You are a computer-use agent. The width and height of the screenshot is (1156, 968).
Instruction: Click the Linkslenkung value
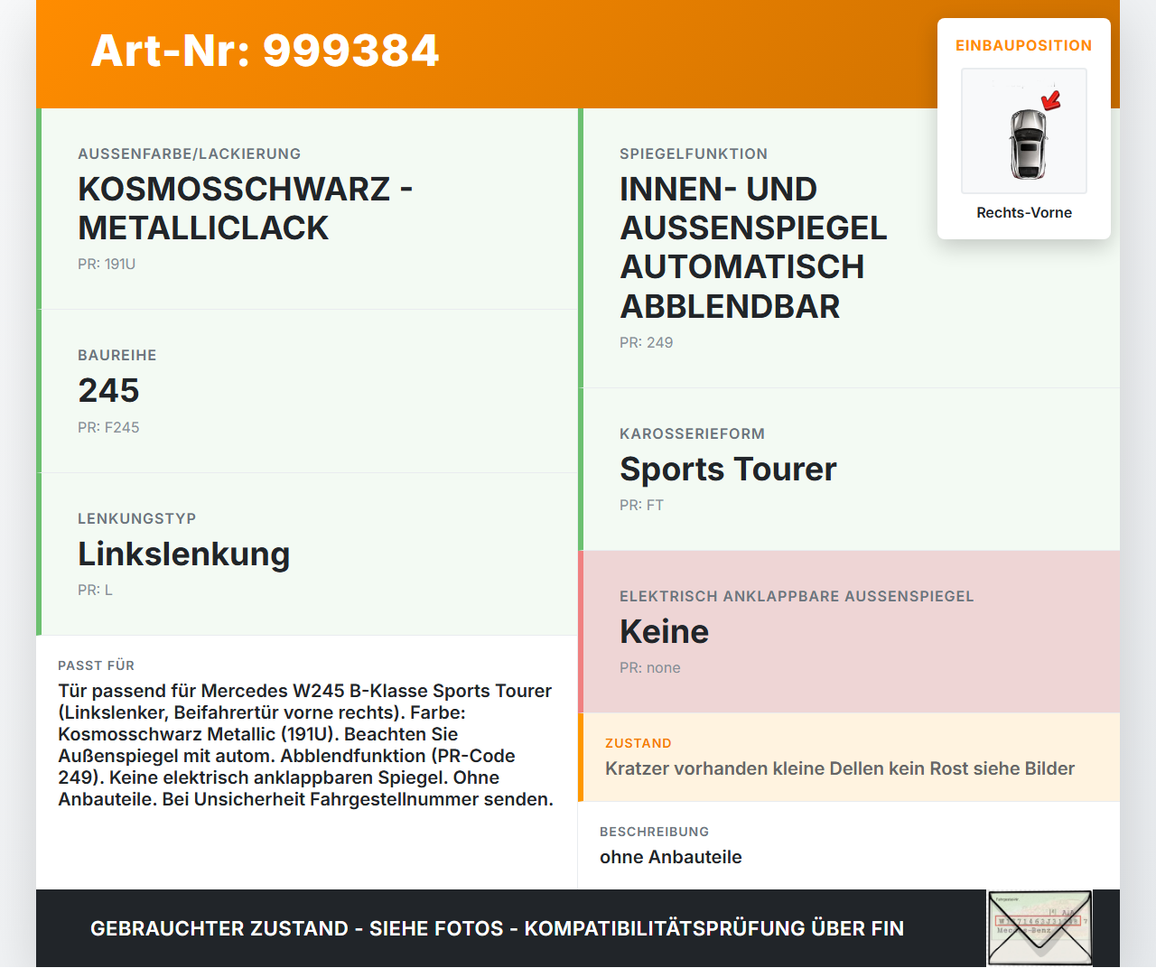pos(183,554)
